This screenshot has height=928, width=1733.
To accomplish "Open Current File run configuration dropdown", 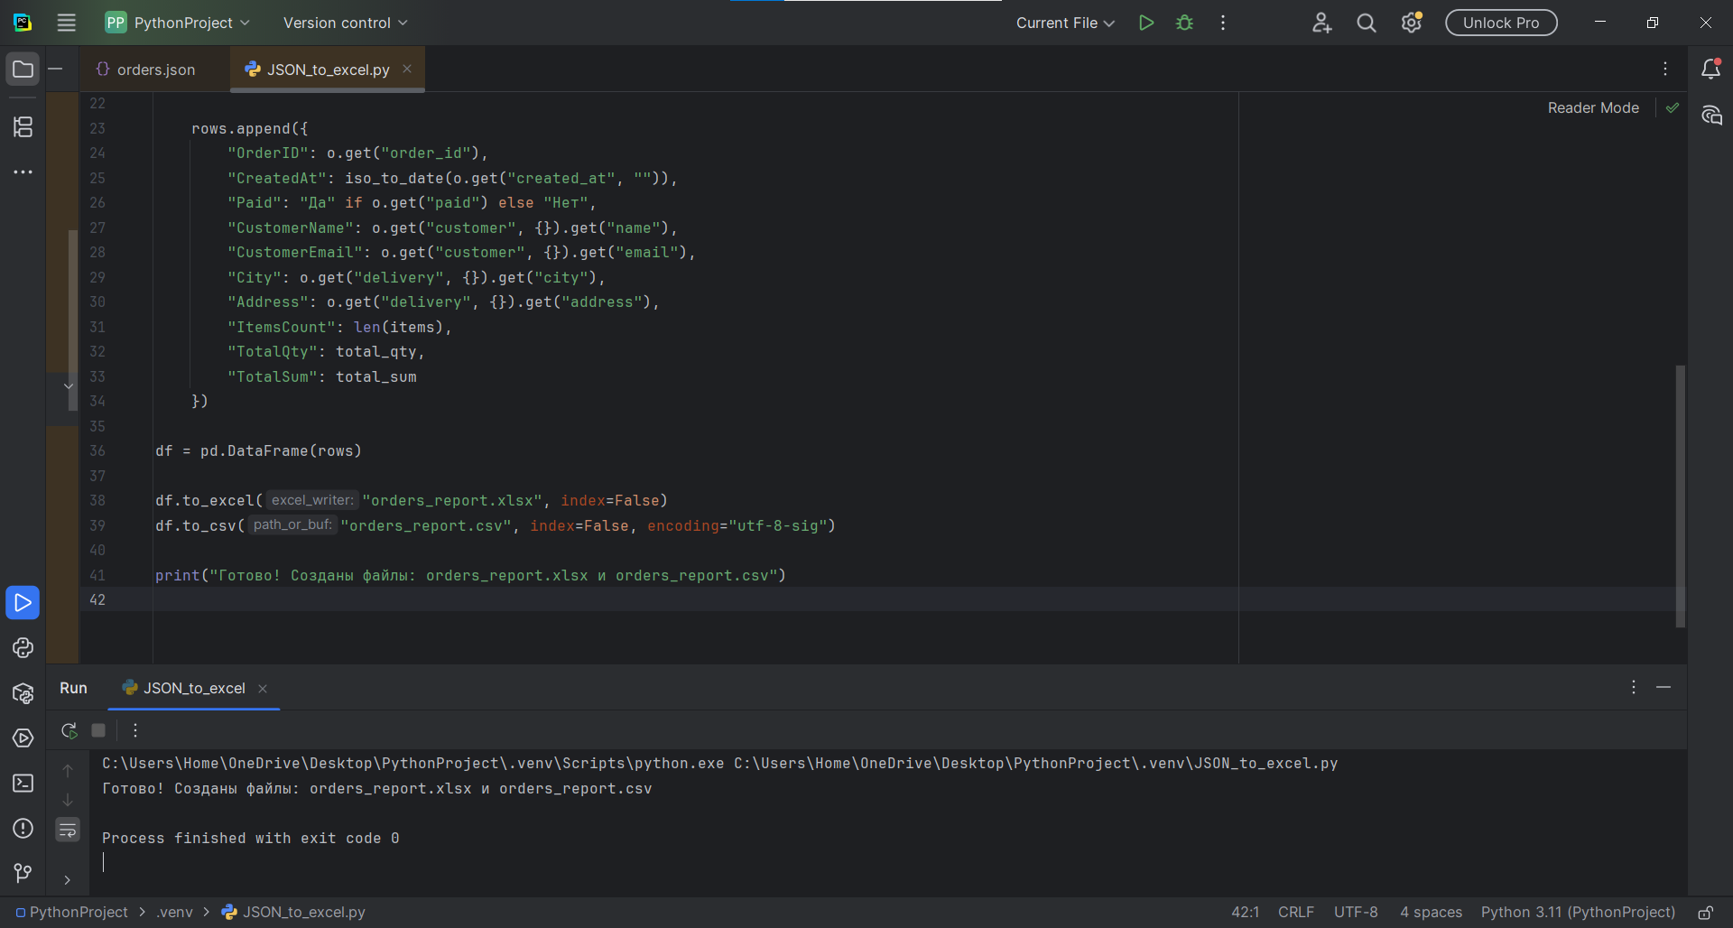I will coord(1065,23).
